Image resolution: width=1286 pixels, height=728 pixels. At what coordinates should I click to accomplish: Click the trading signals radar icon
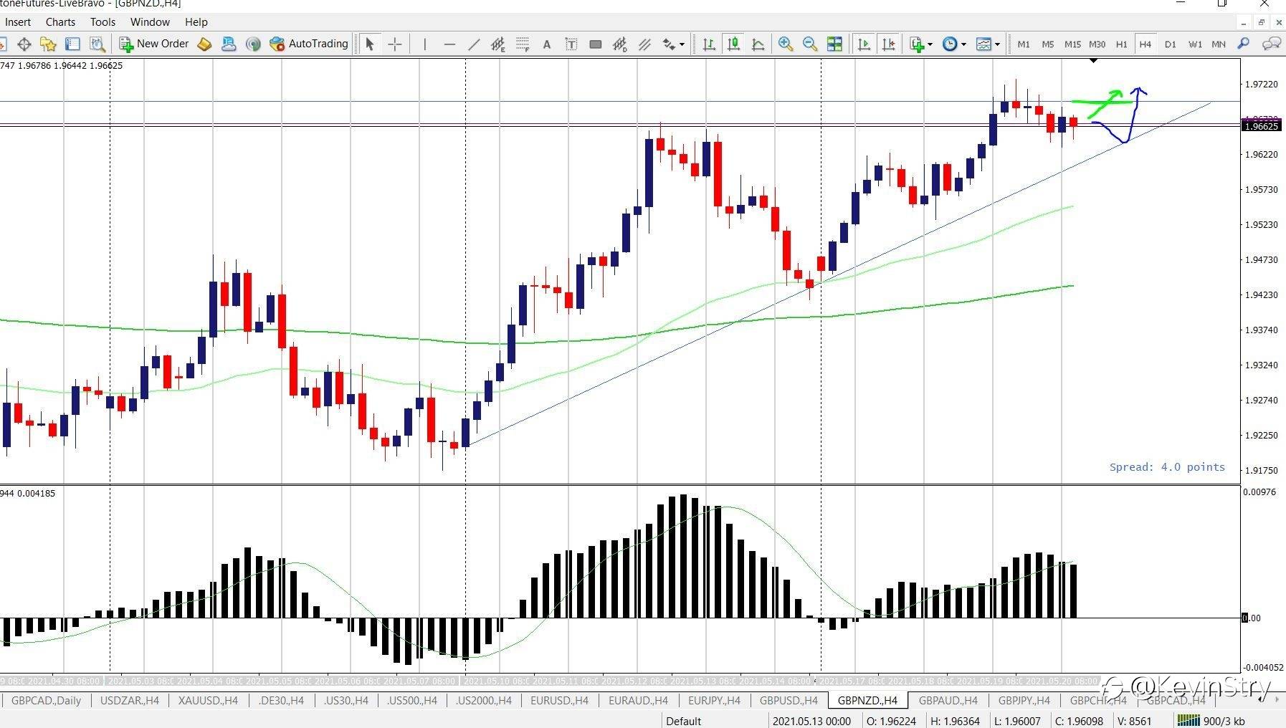[x=252, y=44]
